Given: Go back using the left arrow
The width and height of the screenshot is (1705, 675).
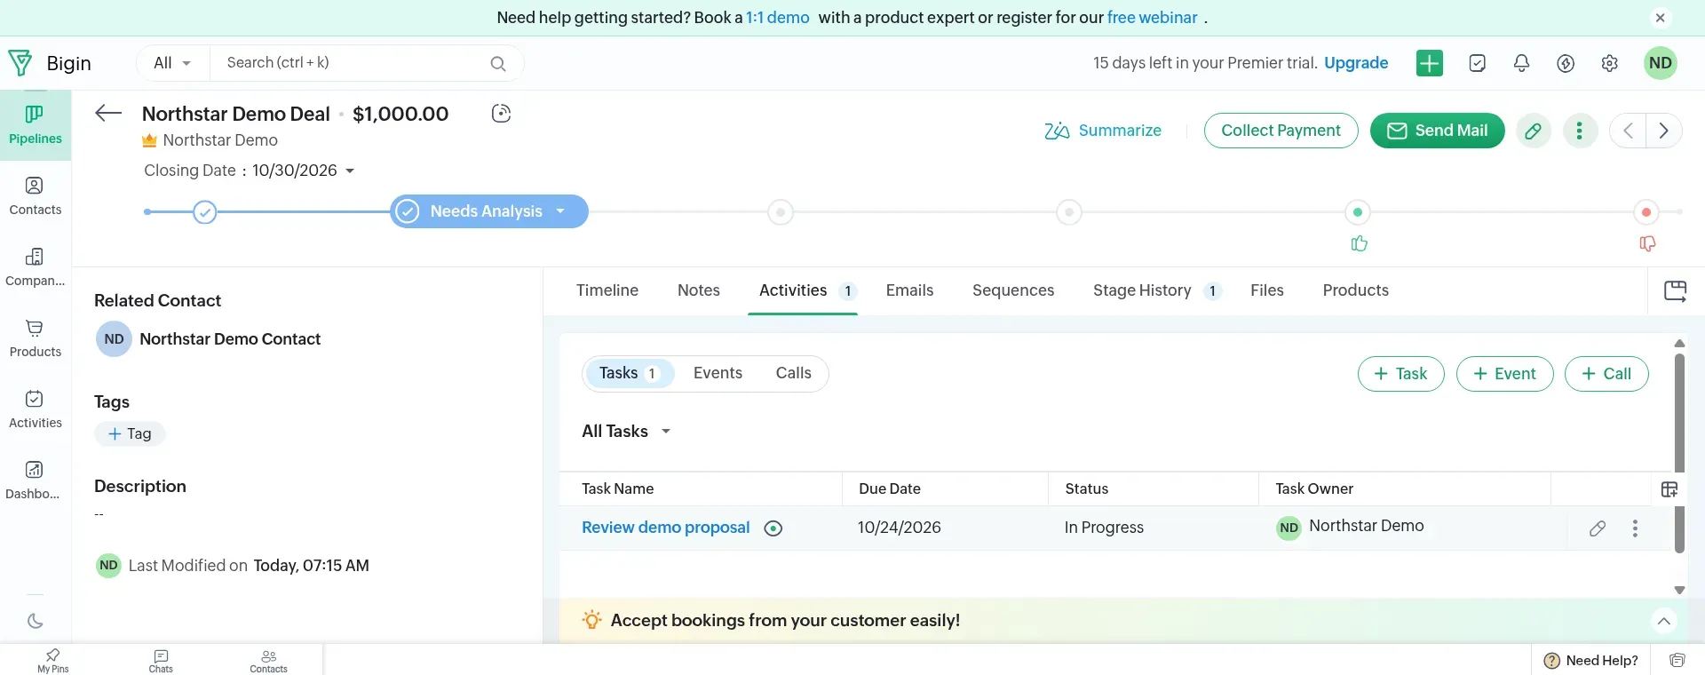Looking at the screenshot, I should click(x=108, y=113).
